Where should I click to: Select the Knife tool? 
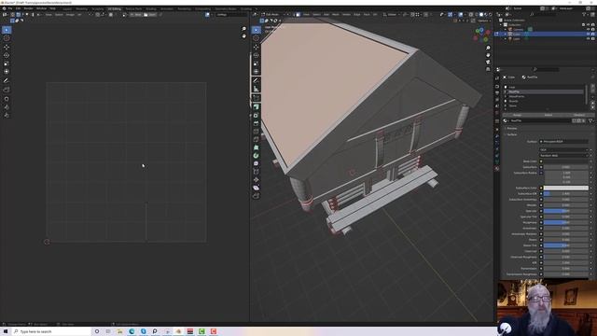[256, 139]
